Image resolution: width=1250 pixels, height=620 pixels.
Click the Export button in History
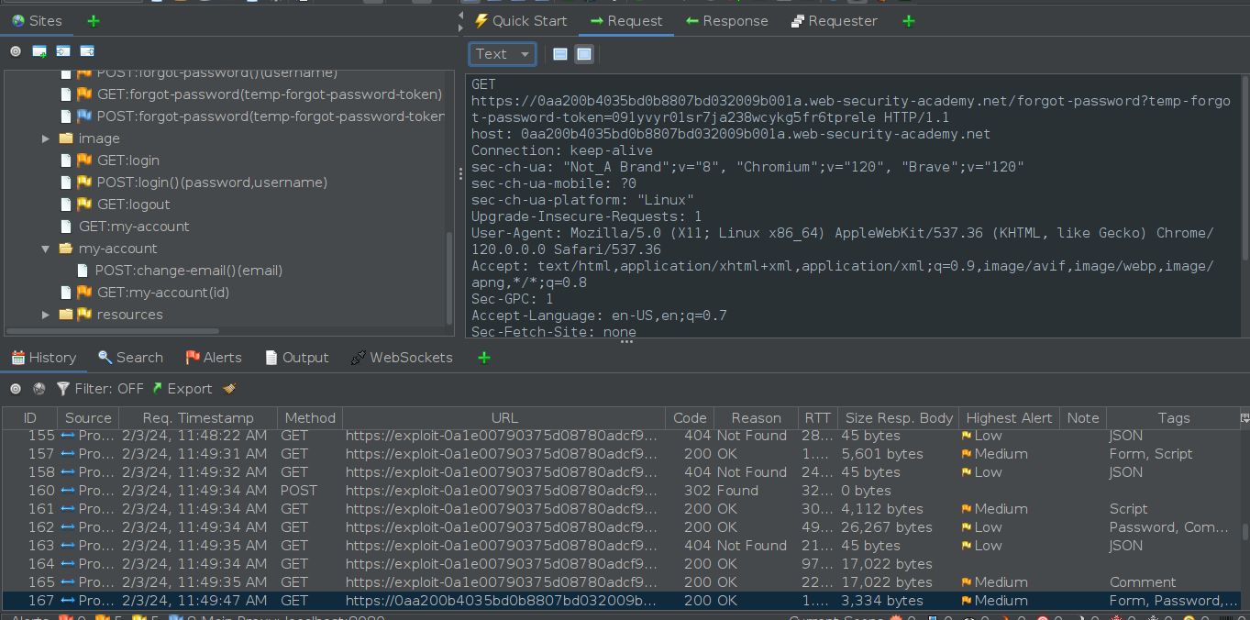click(182, 389)
